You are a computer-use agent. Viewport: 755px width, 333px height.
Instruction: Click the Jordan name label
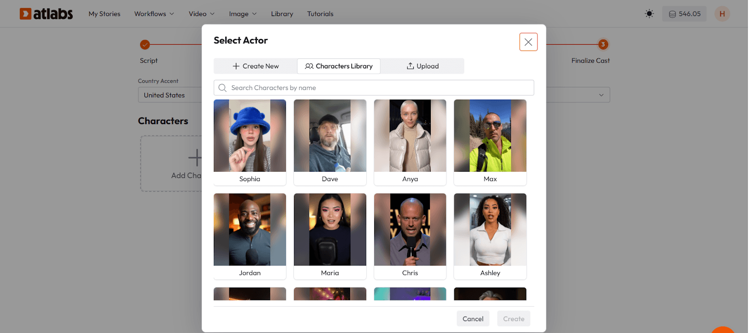[x=250, y=273]
